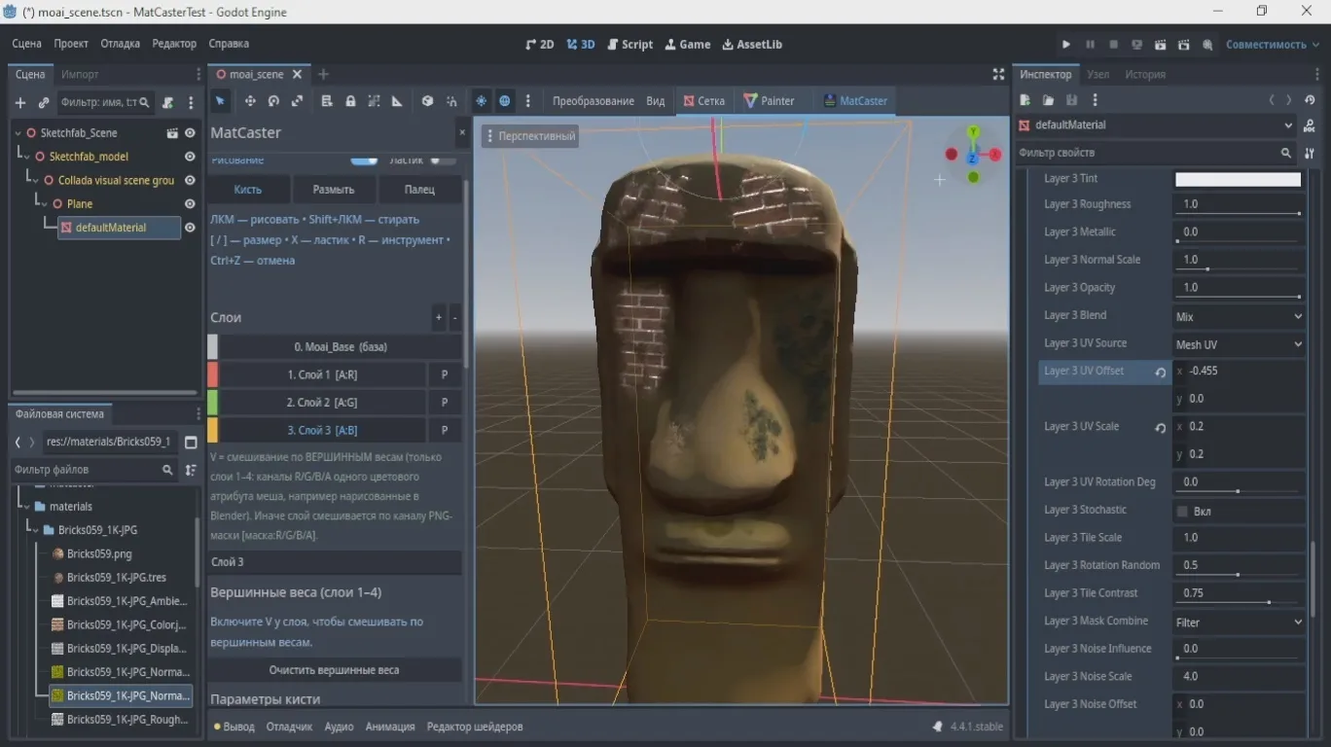Click the instantiate child scene link icon
This screenshot has height=747, width=1331.
(44, 102)
